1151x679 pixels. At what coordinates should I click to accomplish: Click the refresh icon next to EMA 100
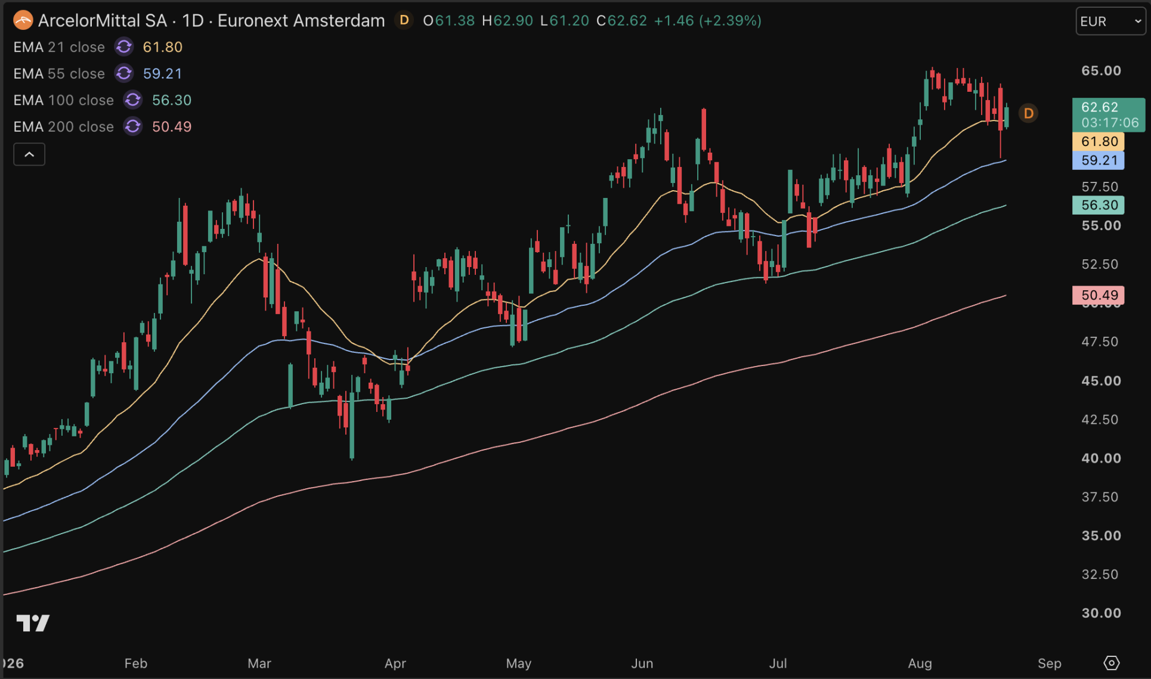(x=133, y=100)
